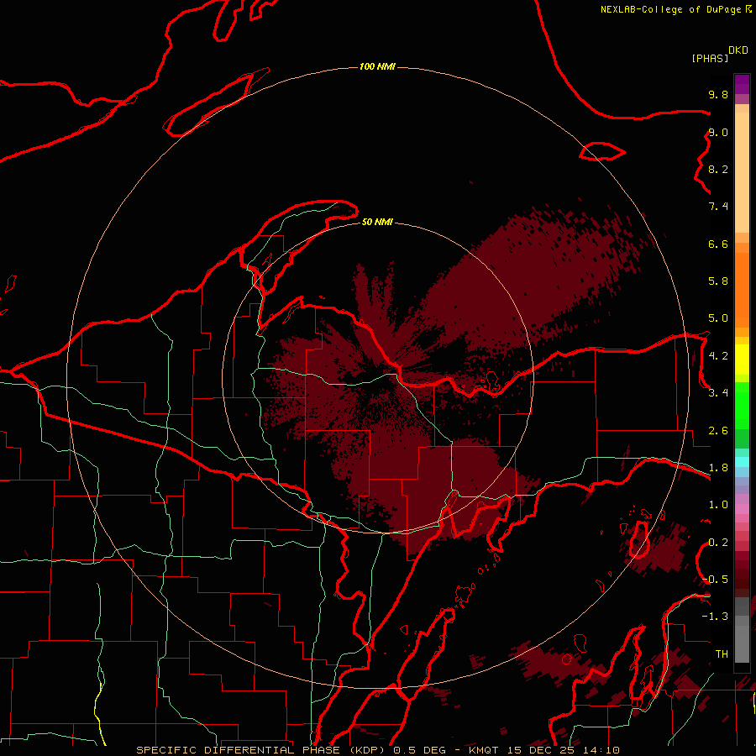Viewport: 756px width, 756px height.
Task: Pick the 6.6 scale label
Action: pos(718,244)
